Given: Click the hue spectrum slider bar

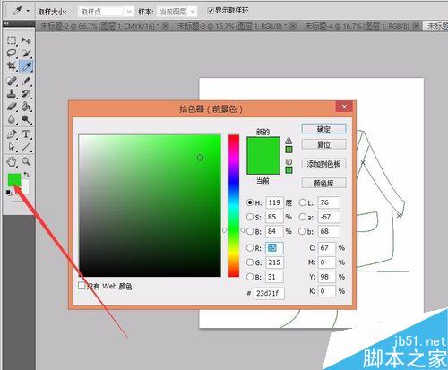Looking at the screenshot, I should tap(234, 205).
